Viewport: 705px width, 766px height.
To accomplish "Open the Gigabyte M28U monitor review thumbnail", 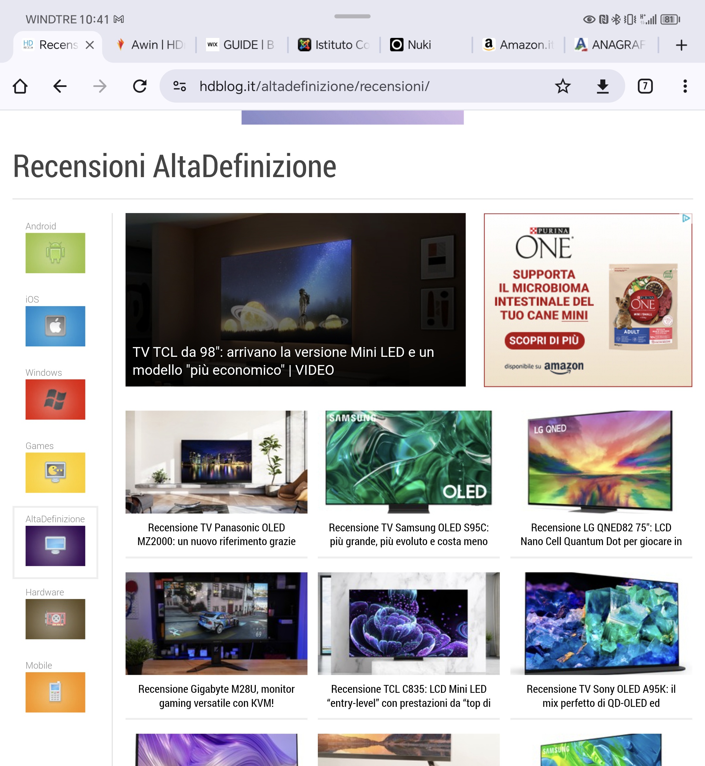I will pos(216,624).
